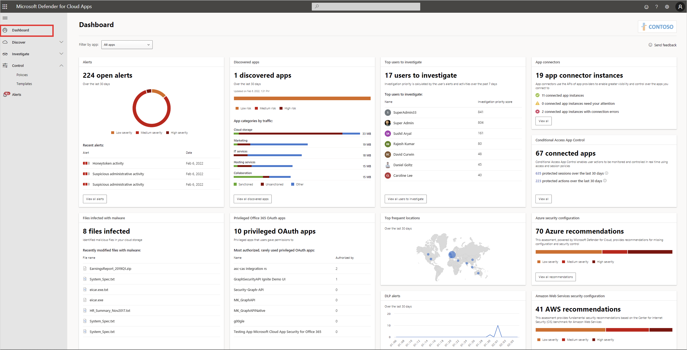Image resolution: width=687 pixels, height=350 pixels.
Task: Click the CONTOSO logo
Action: tap(657, 27)
